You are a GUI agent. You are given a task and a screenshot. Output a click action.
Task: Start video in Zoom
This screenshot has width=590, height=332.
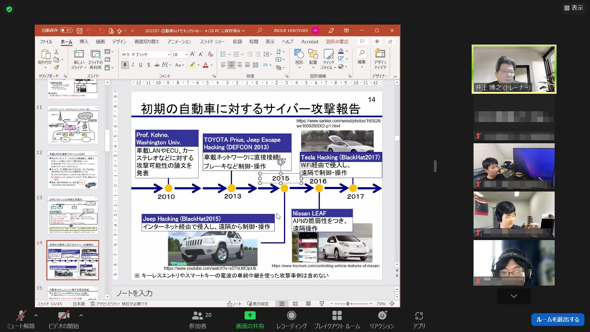point(64,319)
